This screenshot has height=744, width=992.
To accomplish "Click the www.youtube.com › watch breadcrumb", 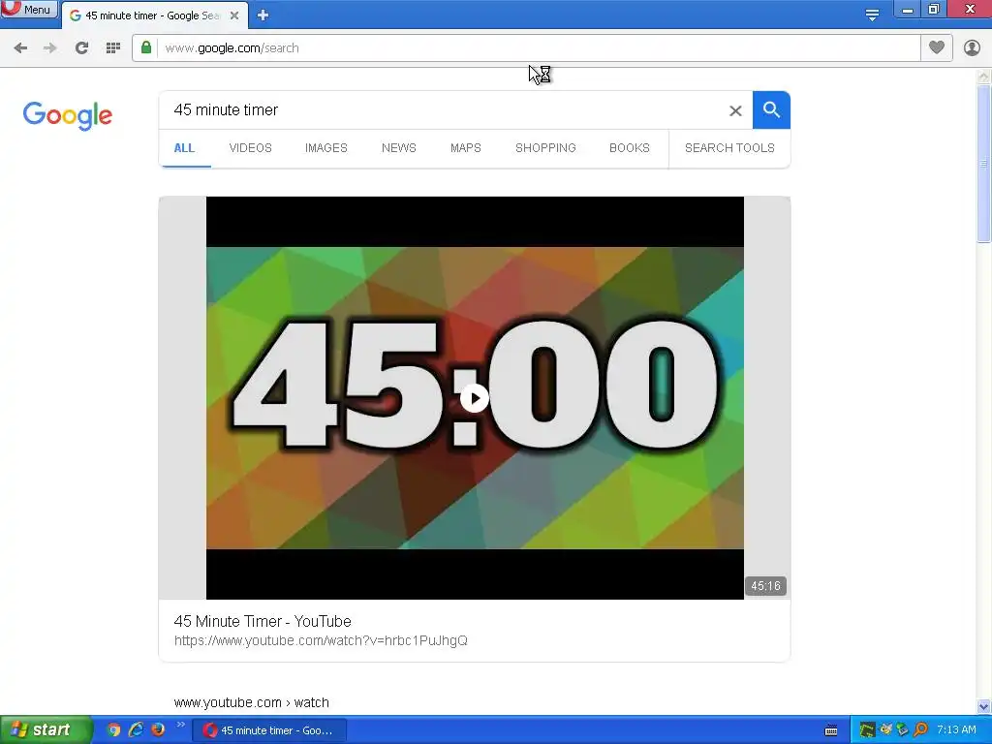I will (251, 702).
